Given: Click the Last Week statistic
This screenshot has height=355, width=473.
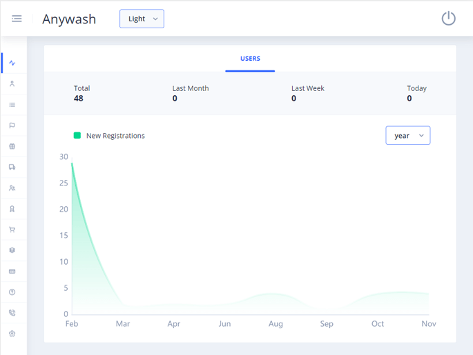Looking at the screenshot, I should [308, 93].
